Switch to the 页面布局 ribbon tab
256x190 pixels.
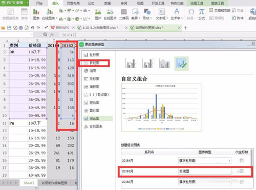click(x=73, y=3)
